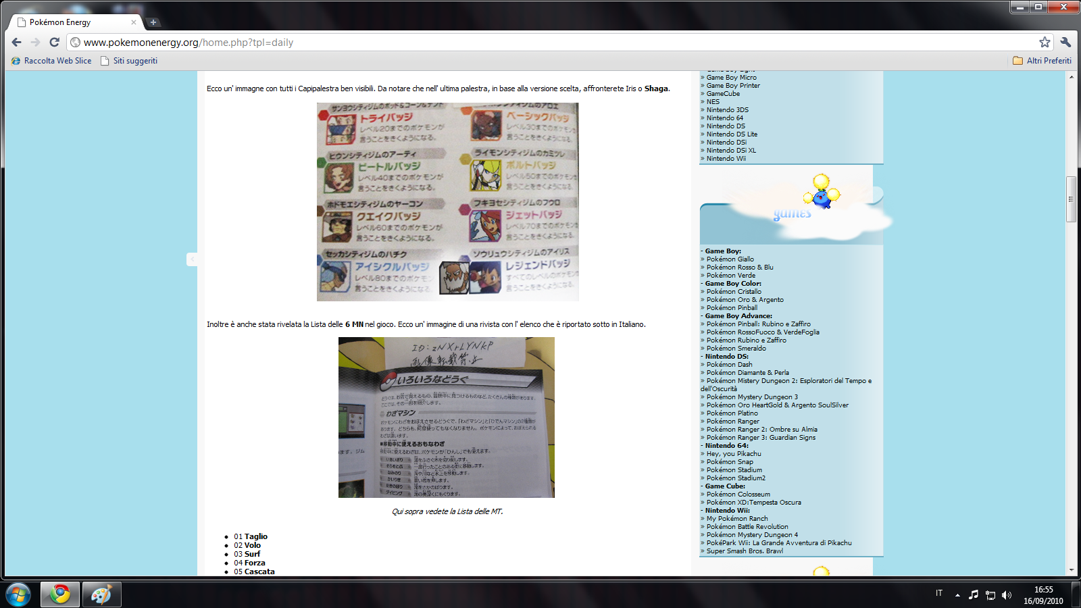Open the Pokémon Colosseum game link
1081x608 pixels.
click(738, 495)
